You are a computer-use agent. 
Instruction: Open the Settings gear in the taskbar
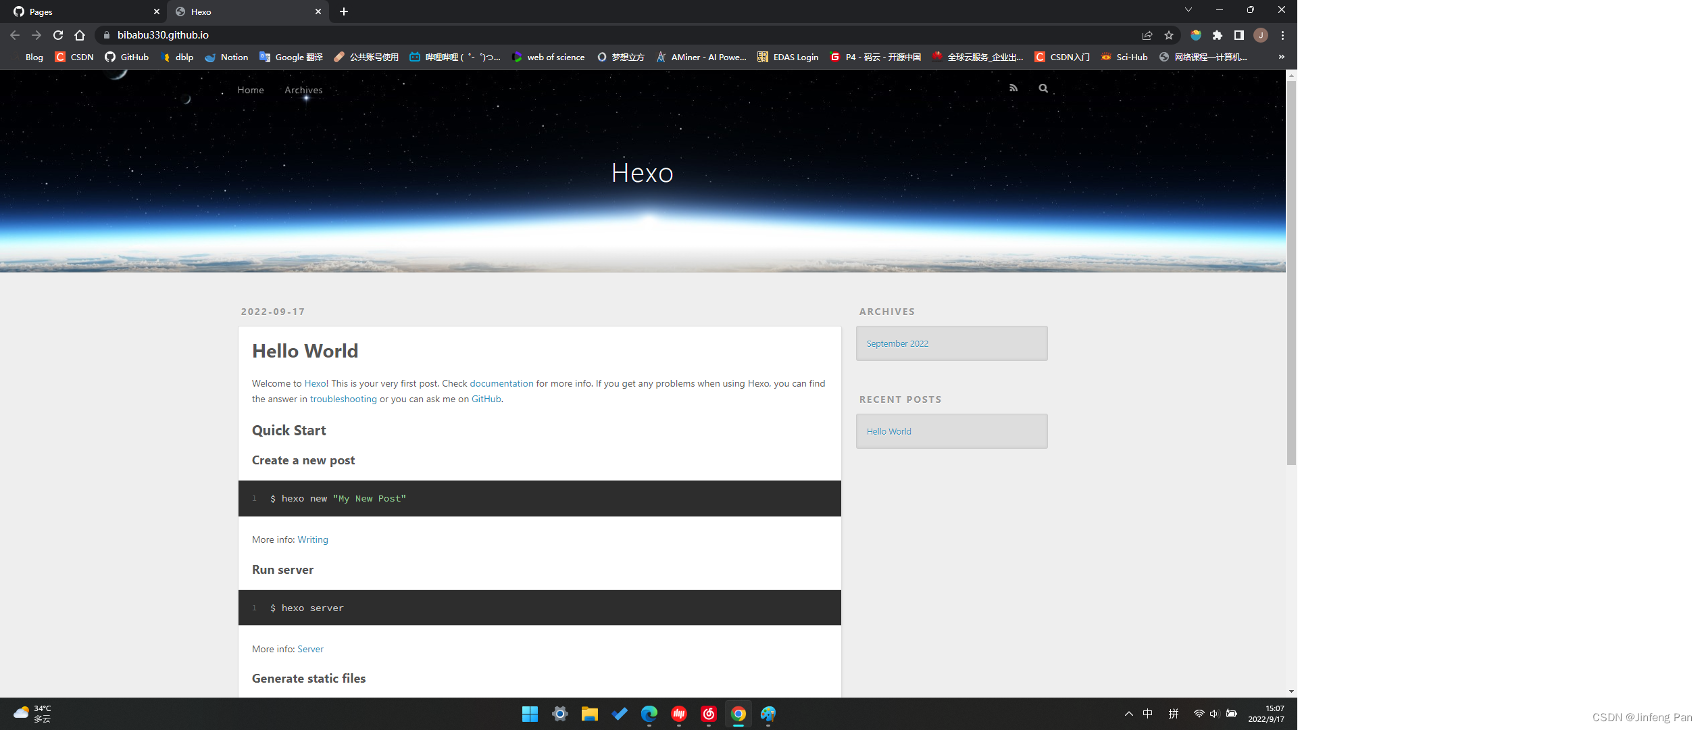pyautogui.click(x=559, y=714)
